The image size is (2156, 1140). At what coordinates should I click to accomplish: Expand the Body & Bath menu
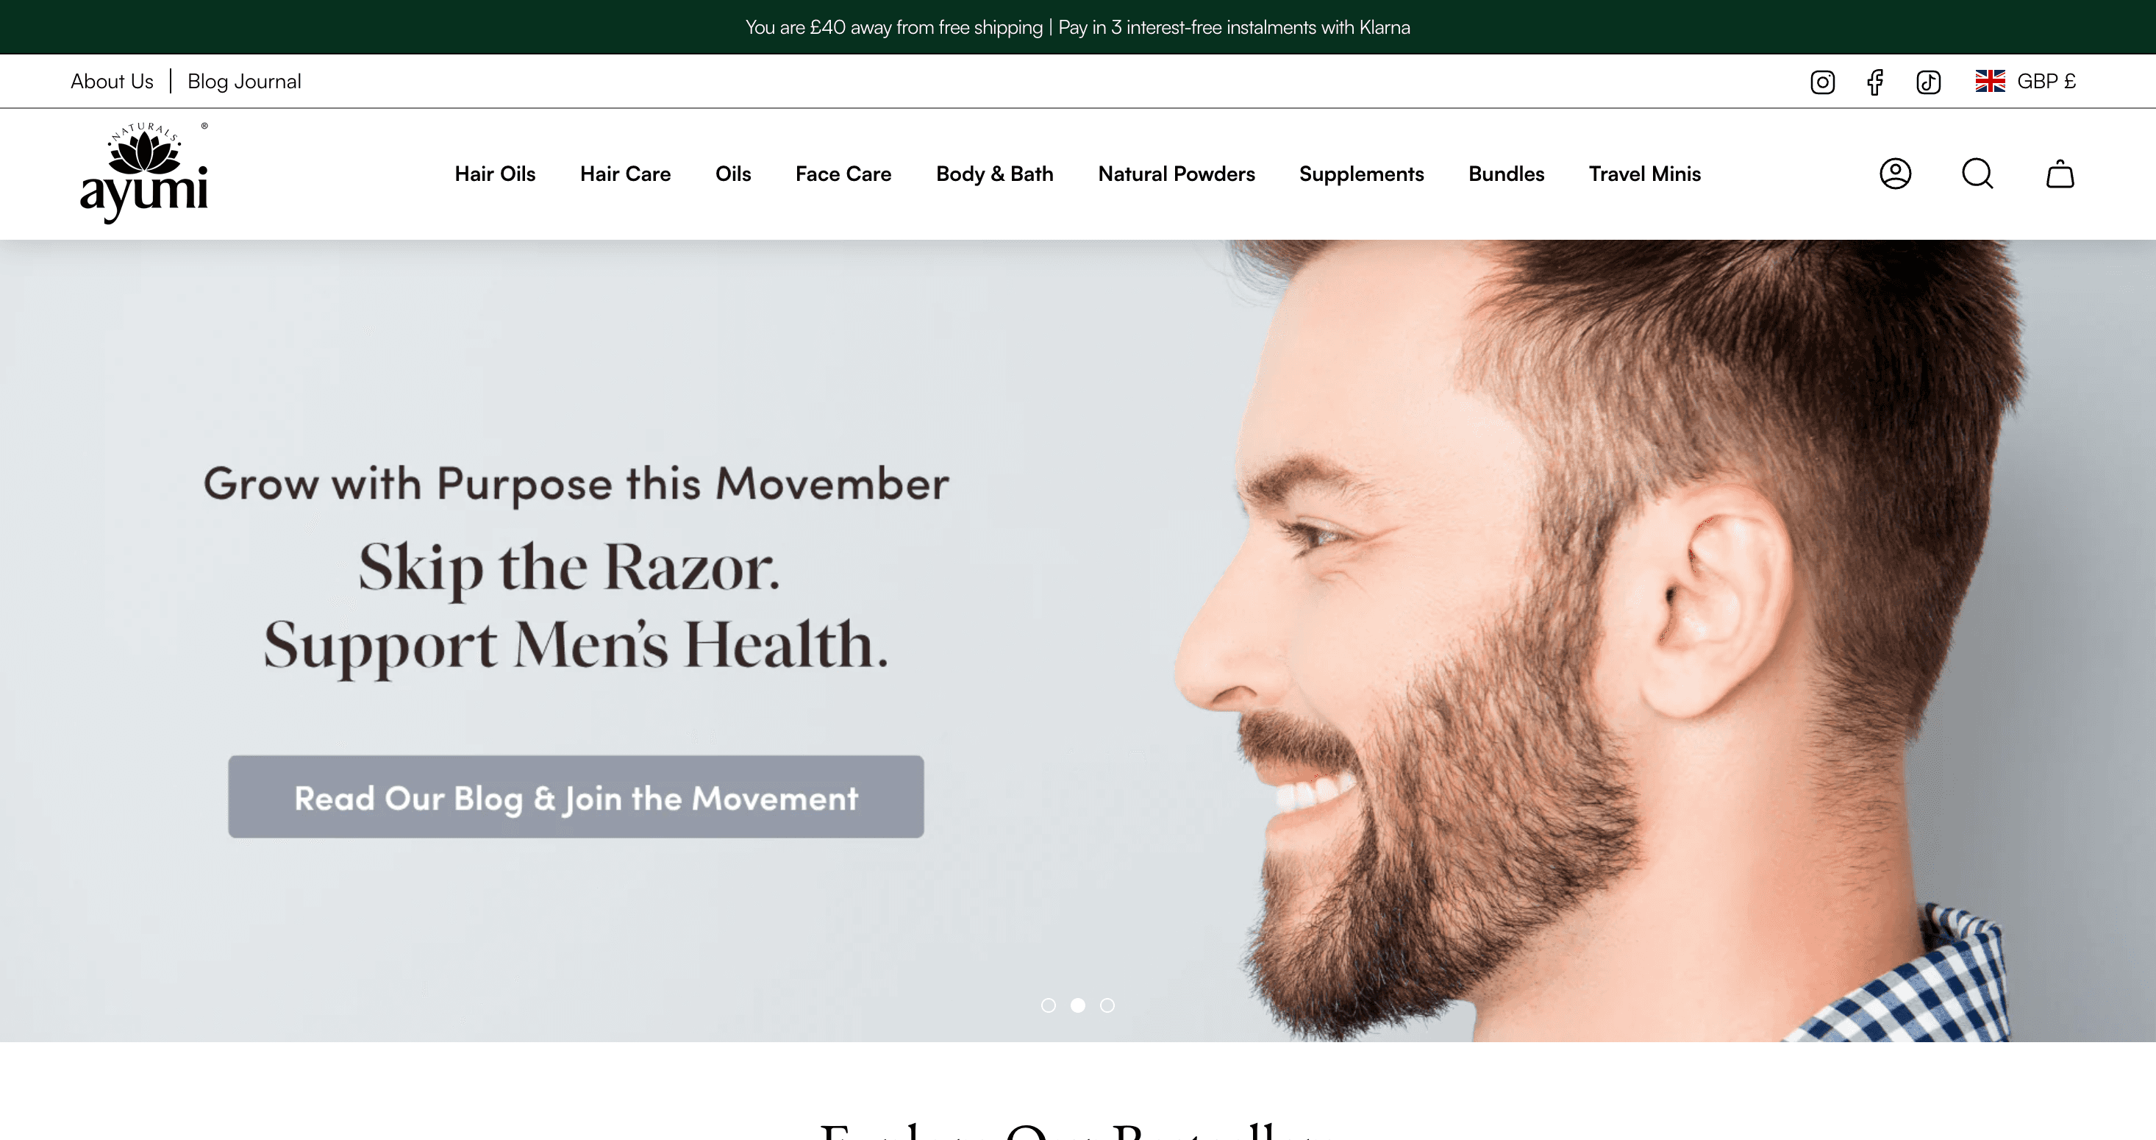tap(994, 174)
